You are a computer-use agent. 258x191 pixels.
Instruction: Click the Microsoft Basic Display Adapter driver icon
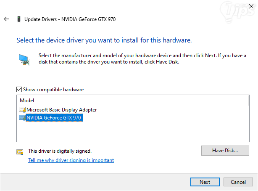point(22,110)
